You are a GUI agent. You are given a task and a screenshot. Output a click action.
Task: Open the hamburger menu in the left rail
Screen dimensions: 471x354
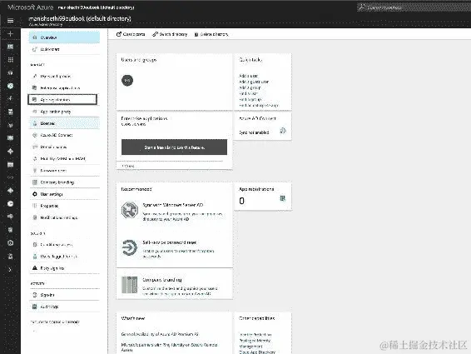coord(10,21)
